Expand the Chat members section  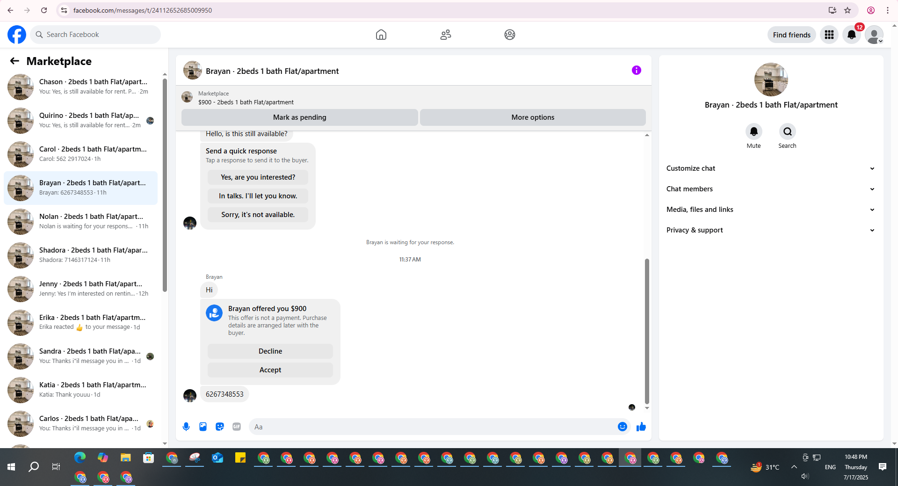point(771,189)
